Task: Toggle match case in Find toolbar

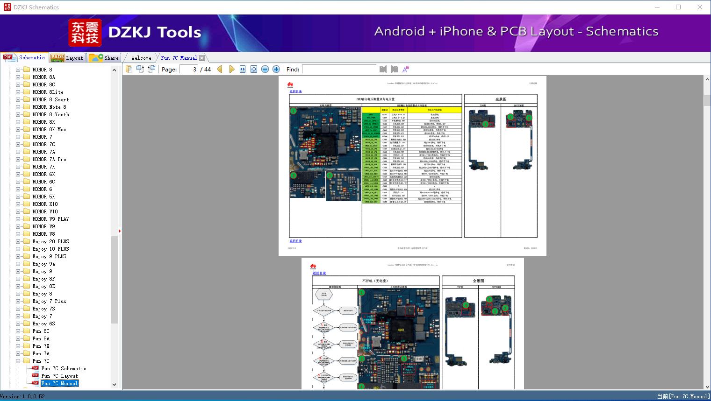Action: pos(406,69)
